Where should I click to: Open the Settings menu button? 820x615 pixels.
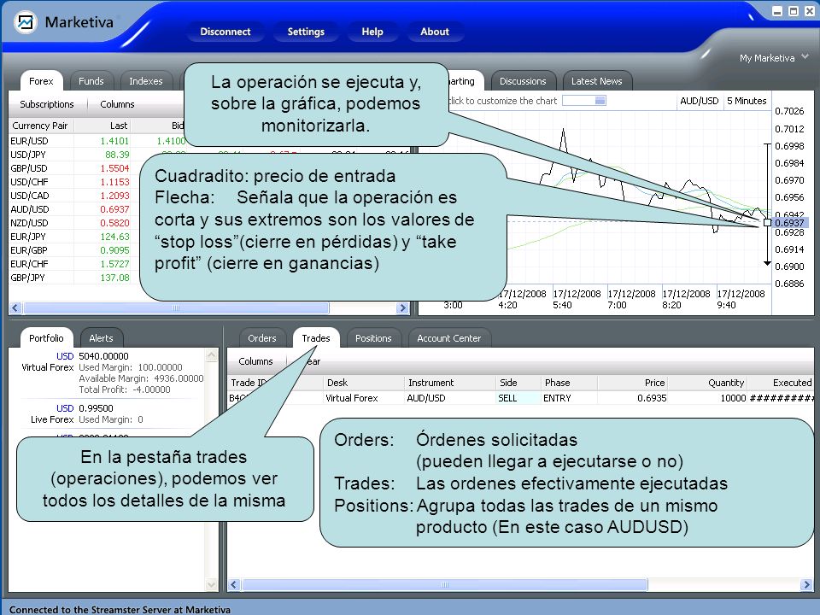click(x=306, y=32)
